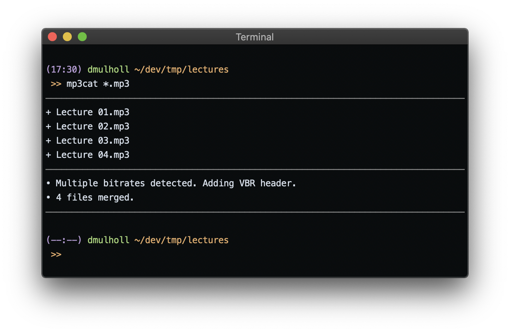Viewport: 510px width, 333px height.
Task: Click the plus sign before Lecture 01.mp3
Action: 48,112
